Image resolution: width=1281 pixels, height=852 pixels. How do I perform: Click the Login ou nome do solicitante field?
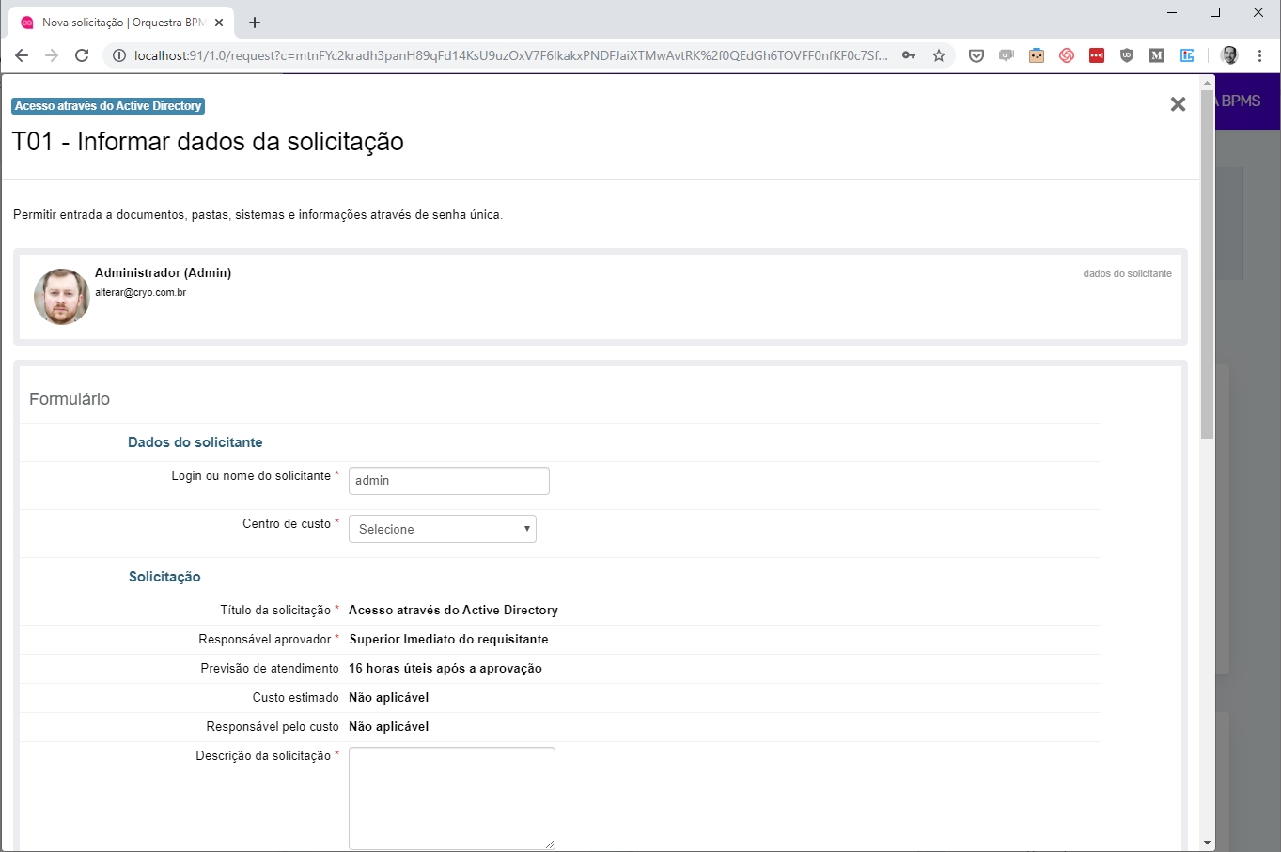coord(448,481)
